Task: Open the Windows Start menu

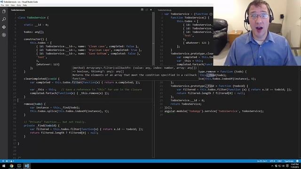Action: [4, 166]
